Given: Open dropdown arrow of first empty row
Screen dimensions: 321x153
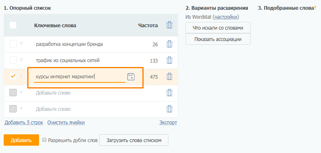Looking at the screenshot, I should coord(22,93).
